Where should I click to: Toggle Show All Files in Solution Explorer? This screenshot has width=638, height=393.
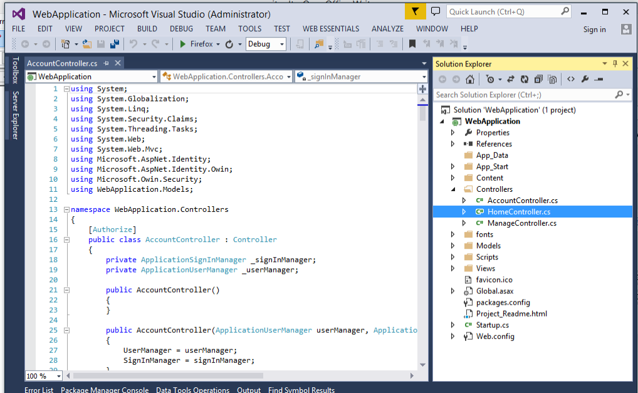point(552,79)
